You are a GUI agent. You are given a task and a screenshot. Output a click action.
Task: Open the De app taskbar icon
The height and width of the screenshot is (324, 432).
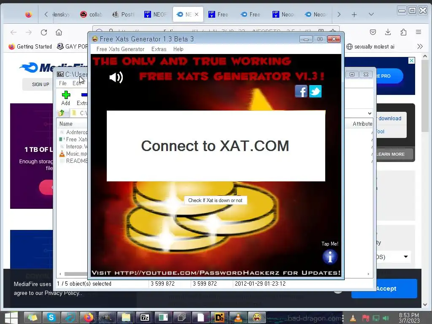tap(219, 317)
